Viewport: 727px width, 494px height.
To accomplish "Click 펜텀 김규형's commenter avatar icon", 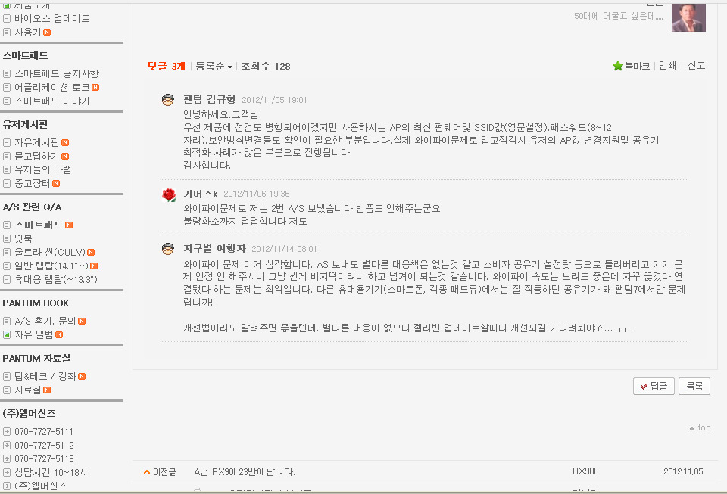I will (169, 100).
